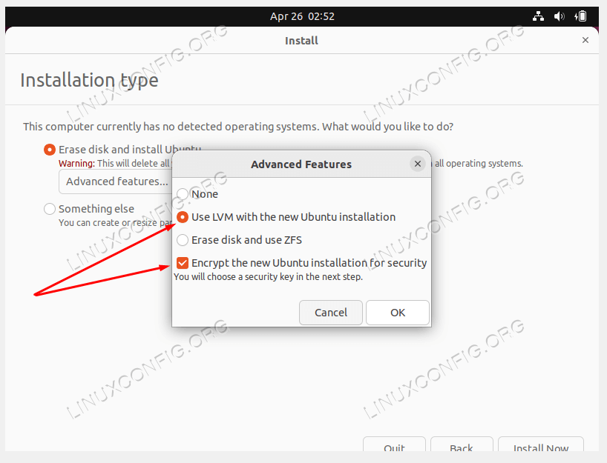Start installation with Install Now button

541,444
